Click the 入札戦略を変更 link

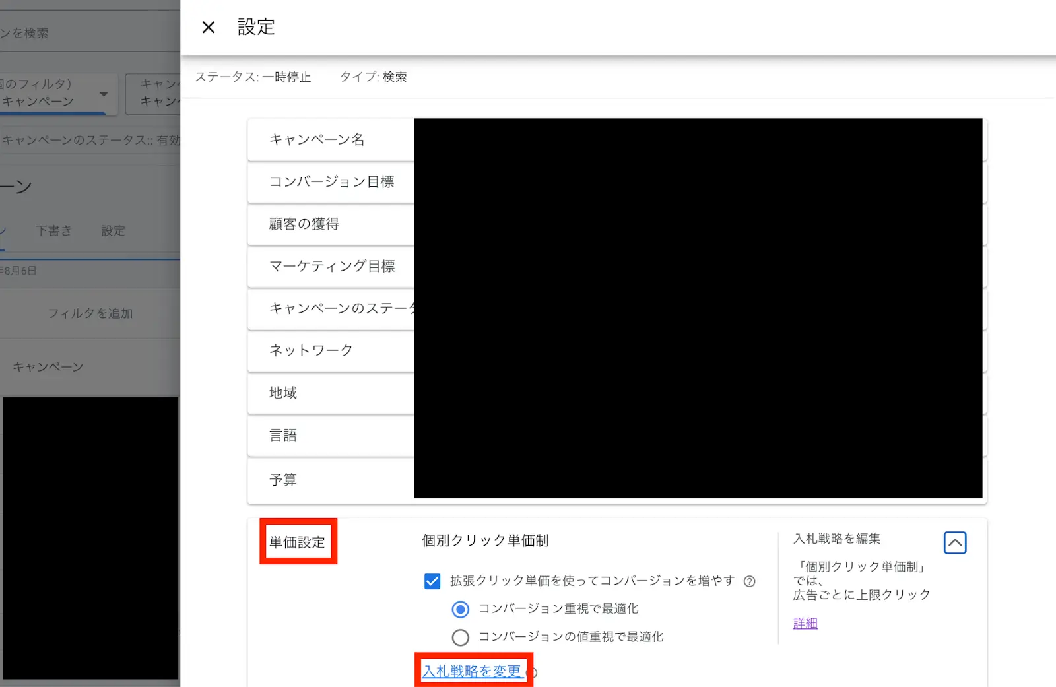(473, 670)
